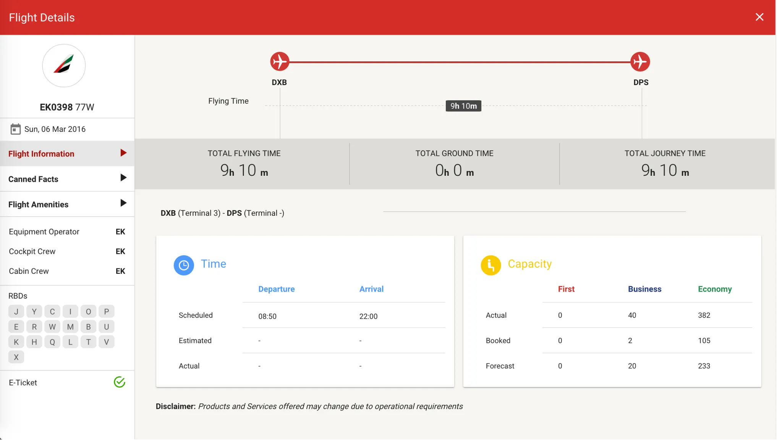Click the calendar icon beside the date

point(15,129)
